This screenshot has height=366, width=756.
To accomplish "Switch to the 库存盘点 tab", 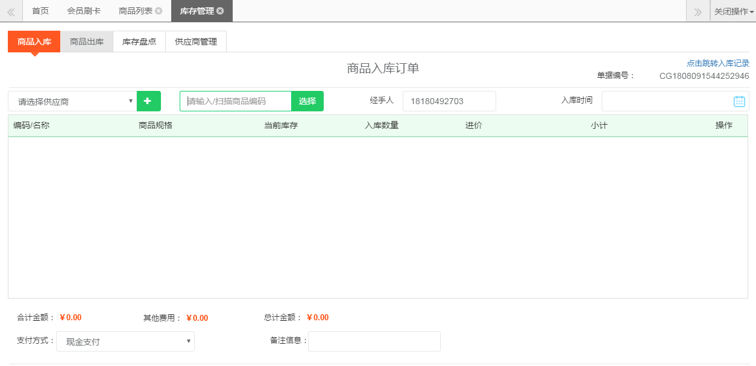I will click(x=139, y=42).
